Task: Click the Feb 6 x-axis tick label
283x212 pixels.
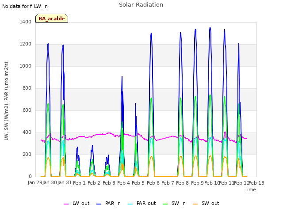Action: [153, 183]
